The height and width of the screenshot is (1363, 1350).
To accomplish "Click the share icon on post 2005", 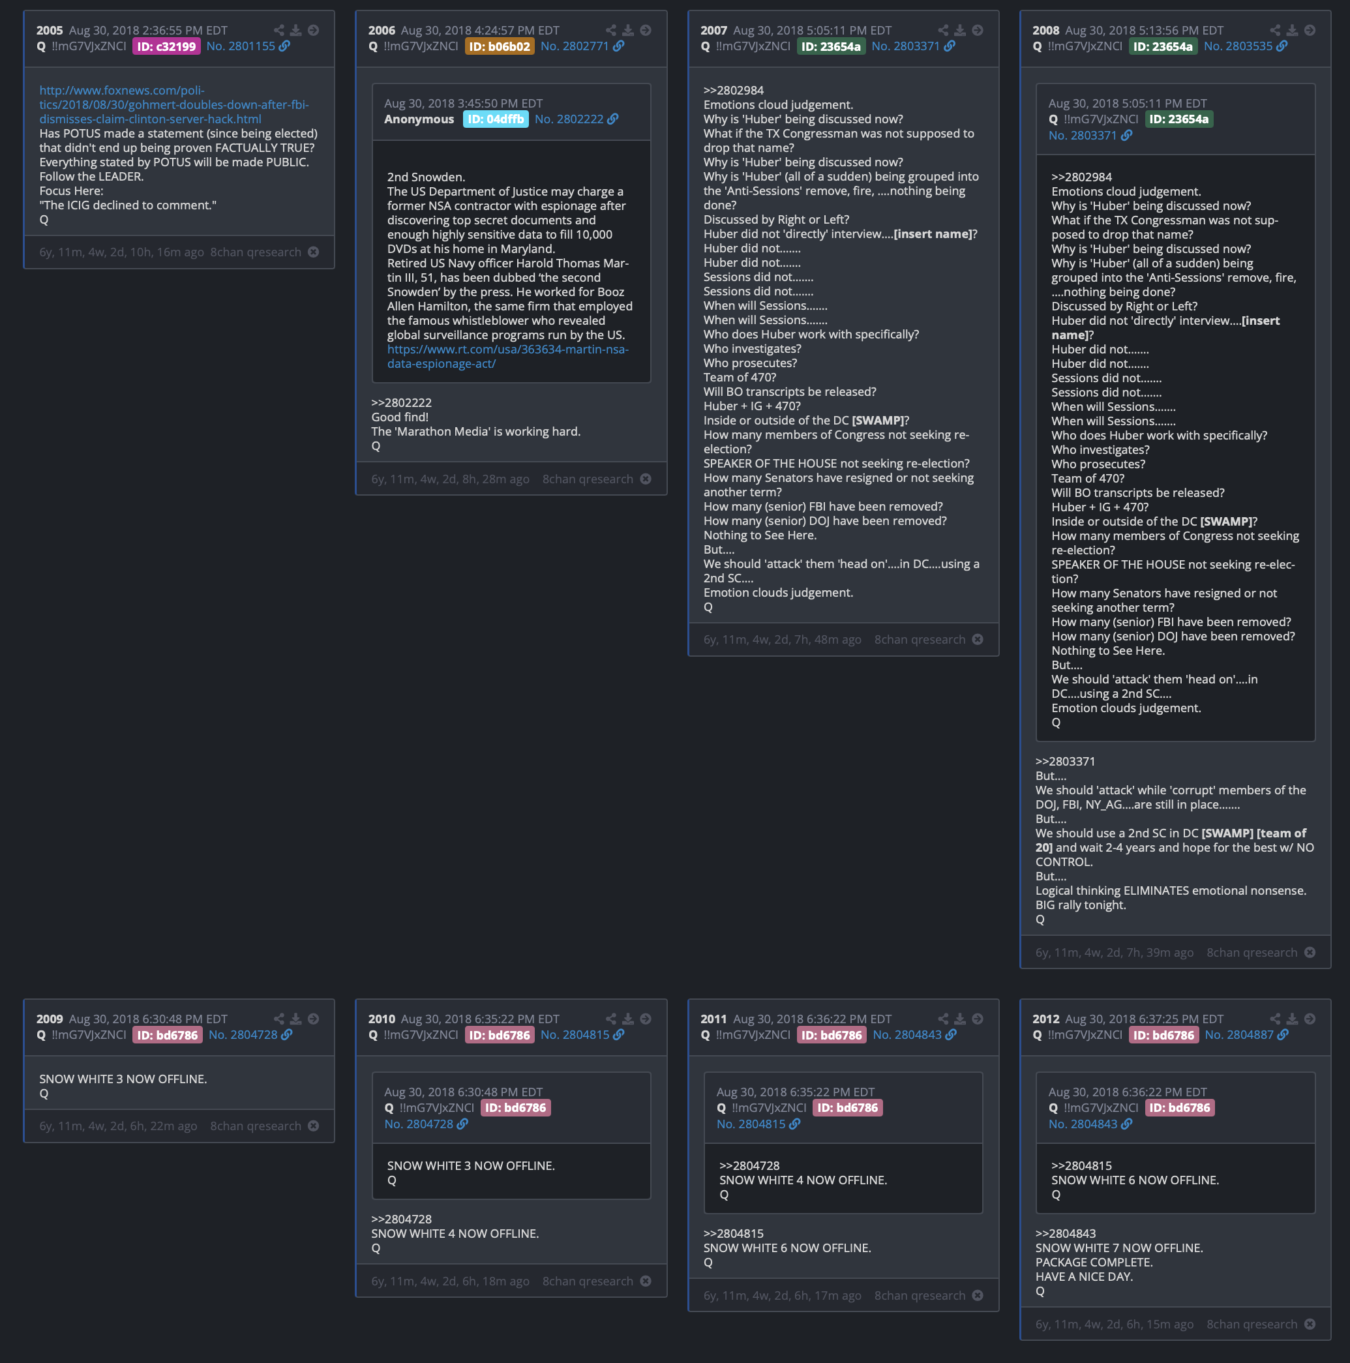I will point(278,31).
